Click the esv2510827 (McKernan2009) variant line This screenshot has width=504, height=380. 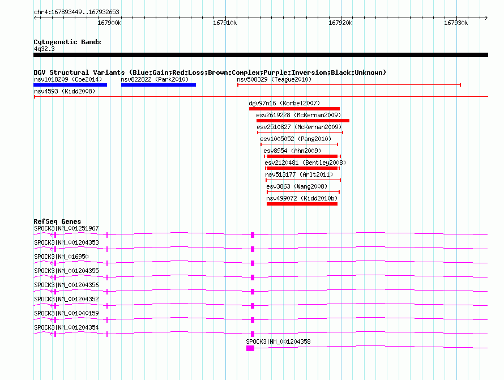click(x=300, y=133)
